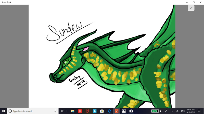The width and height of the screenshot is (204, 114).
Task: Click the SketchBook icon in the taskbar
Action: pos(117,111)
